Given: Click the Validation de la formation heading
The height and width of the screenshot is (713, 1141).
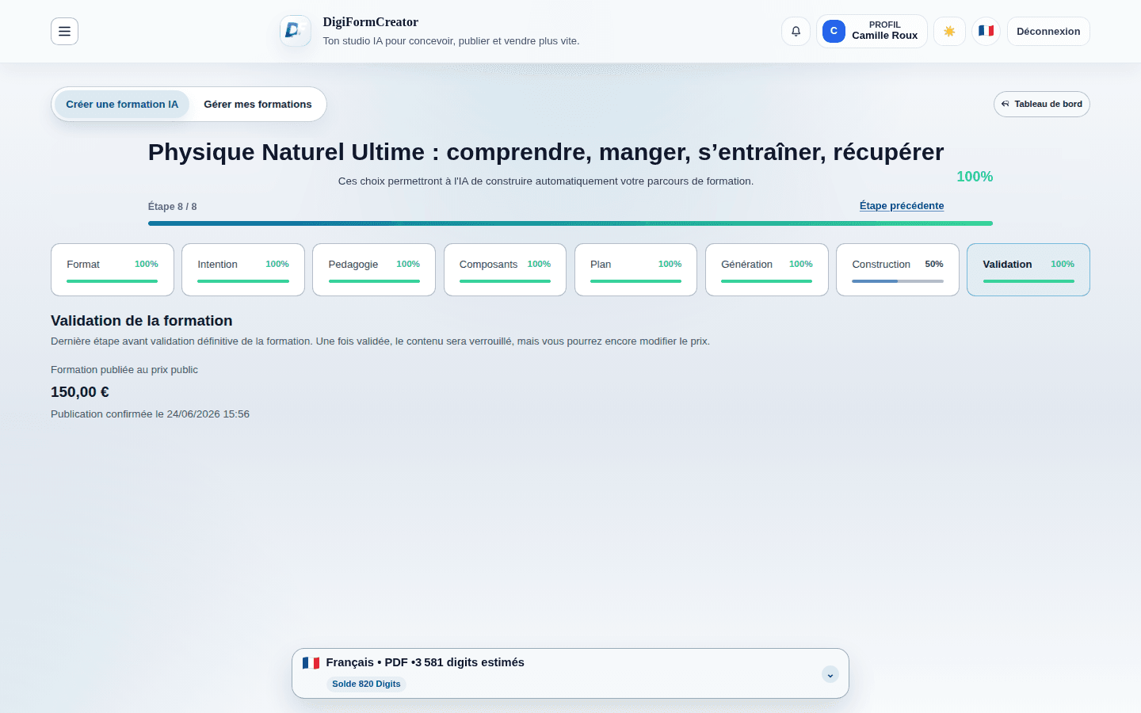Looking at the screenshot, I should click(142, 321).
